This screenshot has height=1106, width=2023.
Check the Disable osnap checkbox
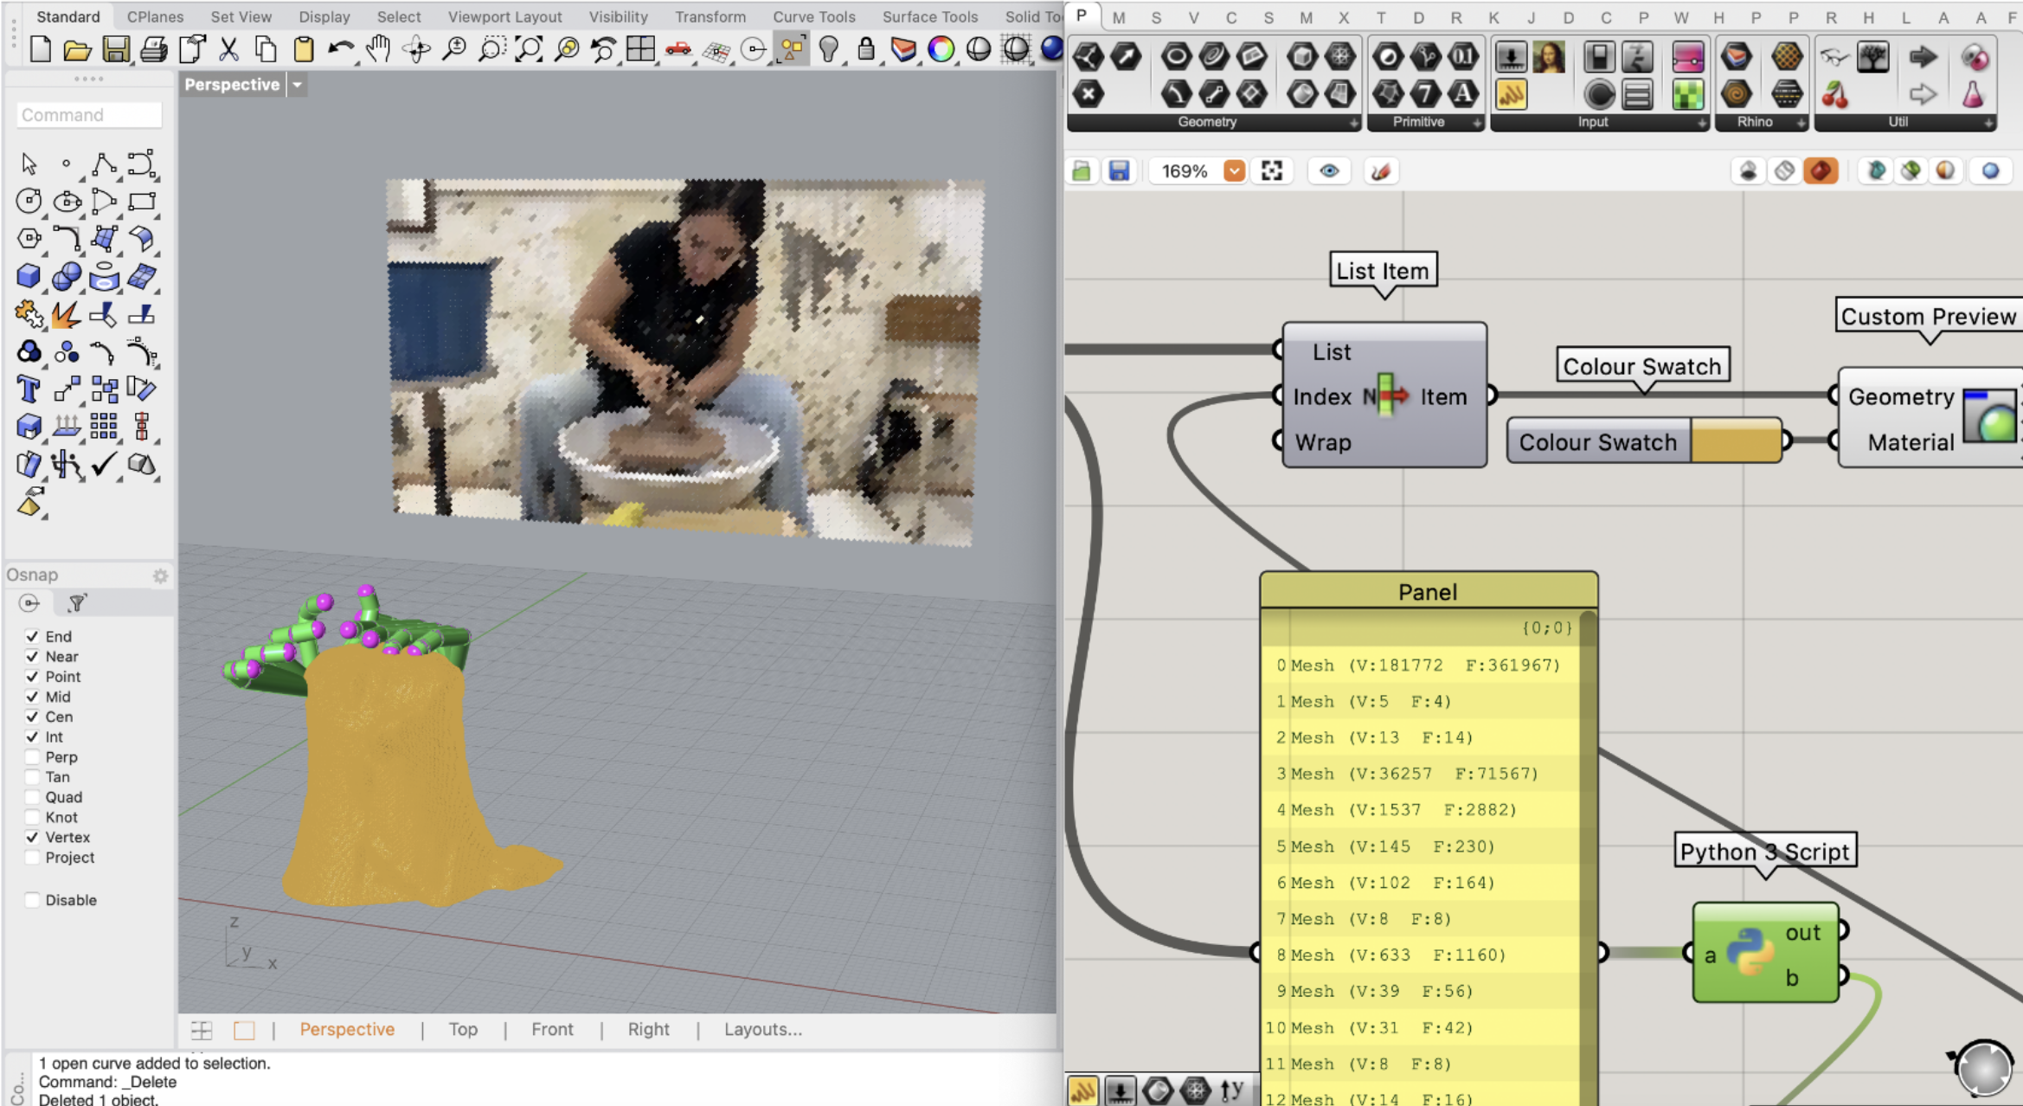(32, 900)
